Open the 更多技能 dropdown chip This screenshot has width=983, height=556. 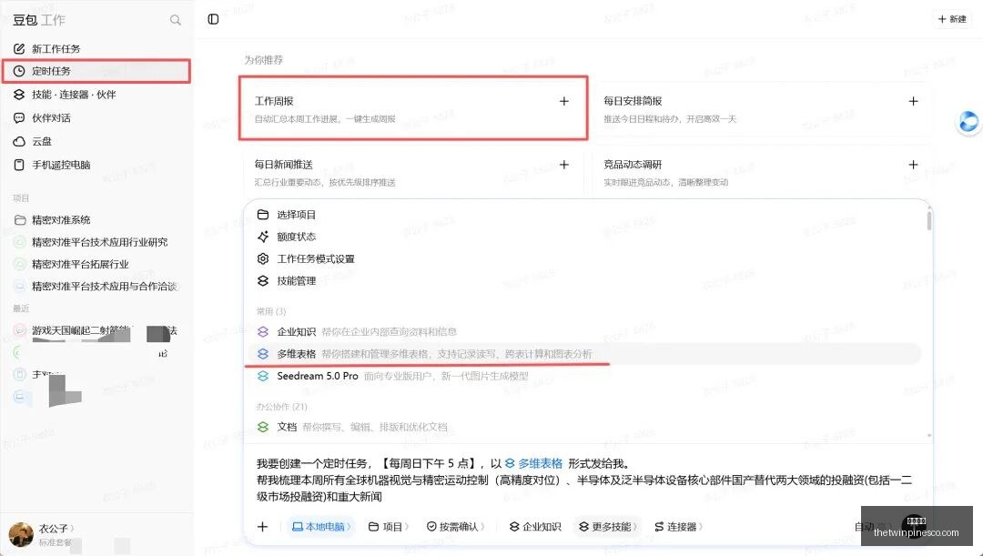pyautogui.click(x=607, y=527)
